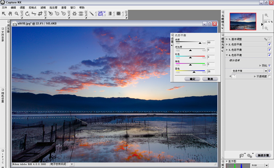
Task: Open the 调整 menu
Action: tap(22, 7)
